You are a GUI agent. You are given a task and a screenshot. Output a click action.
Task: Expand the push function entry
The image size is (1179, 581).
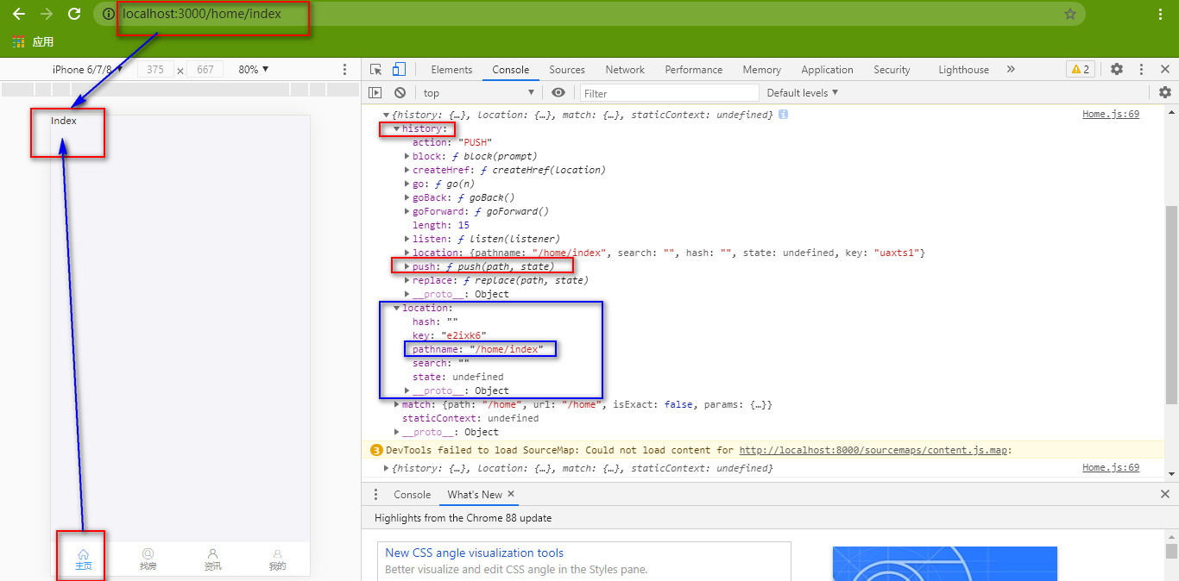(407, 266)
